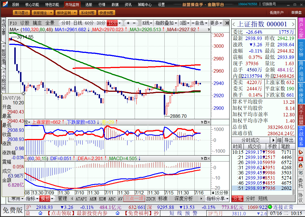Select 分时 tab under trade list
This screenshot has width=305, height=217.
[250, 198]
